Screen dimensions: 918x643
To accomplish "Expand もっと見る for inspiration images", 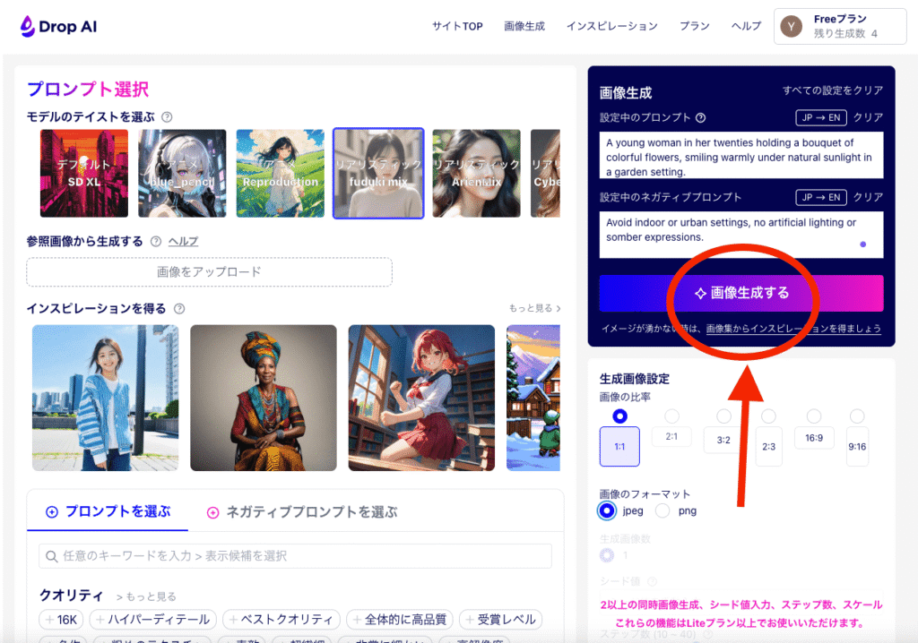I will (x=534, y=308).
